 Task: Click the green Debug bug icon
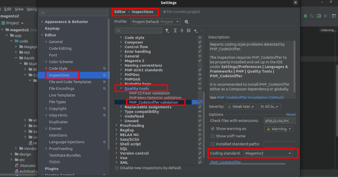[x=305, y=16]
